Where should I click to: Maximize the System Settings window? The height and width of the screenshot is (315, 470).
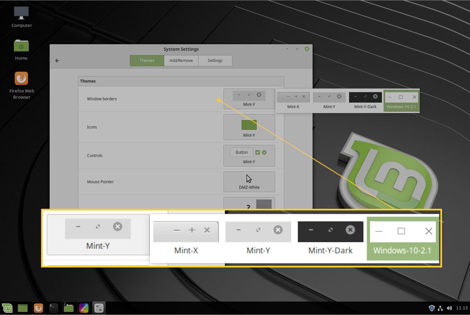(x=297, y=49)
